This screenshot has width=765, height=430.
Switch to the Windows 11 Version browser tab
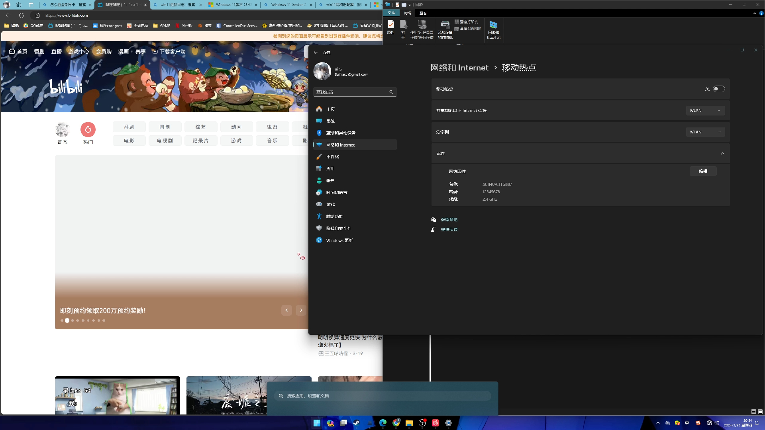pyautogui.click(x=288, y=5)
